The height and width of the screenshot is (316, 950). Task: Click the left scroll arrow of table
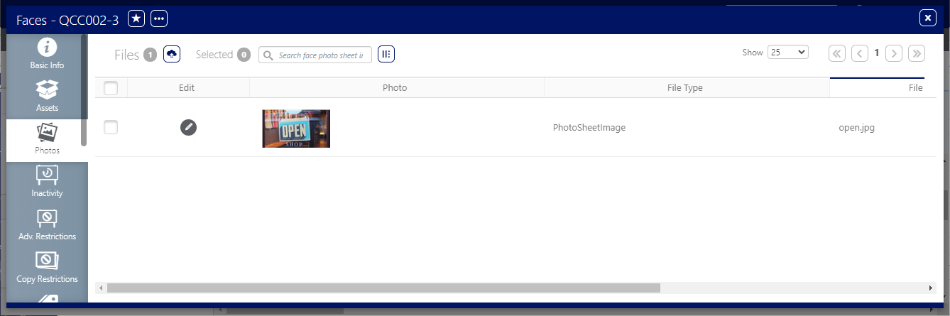tap(101, 288)
